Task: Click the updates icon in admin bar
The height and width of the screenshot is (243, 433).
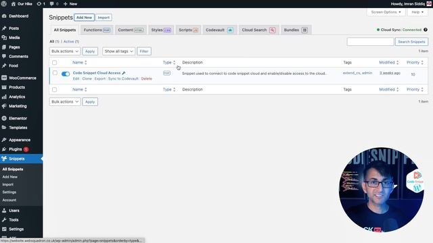Action: coord(39,4)
